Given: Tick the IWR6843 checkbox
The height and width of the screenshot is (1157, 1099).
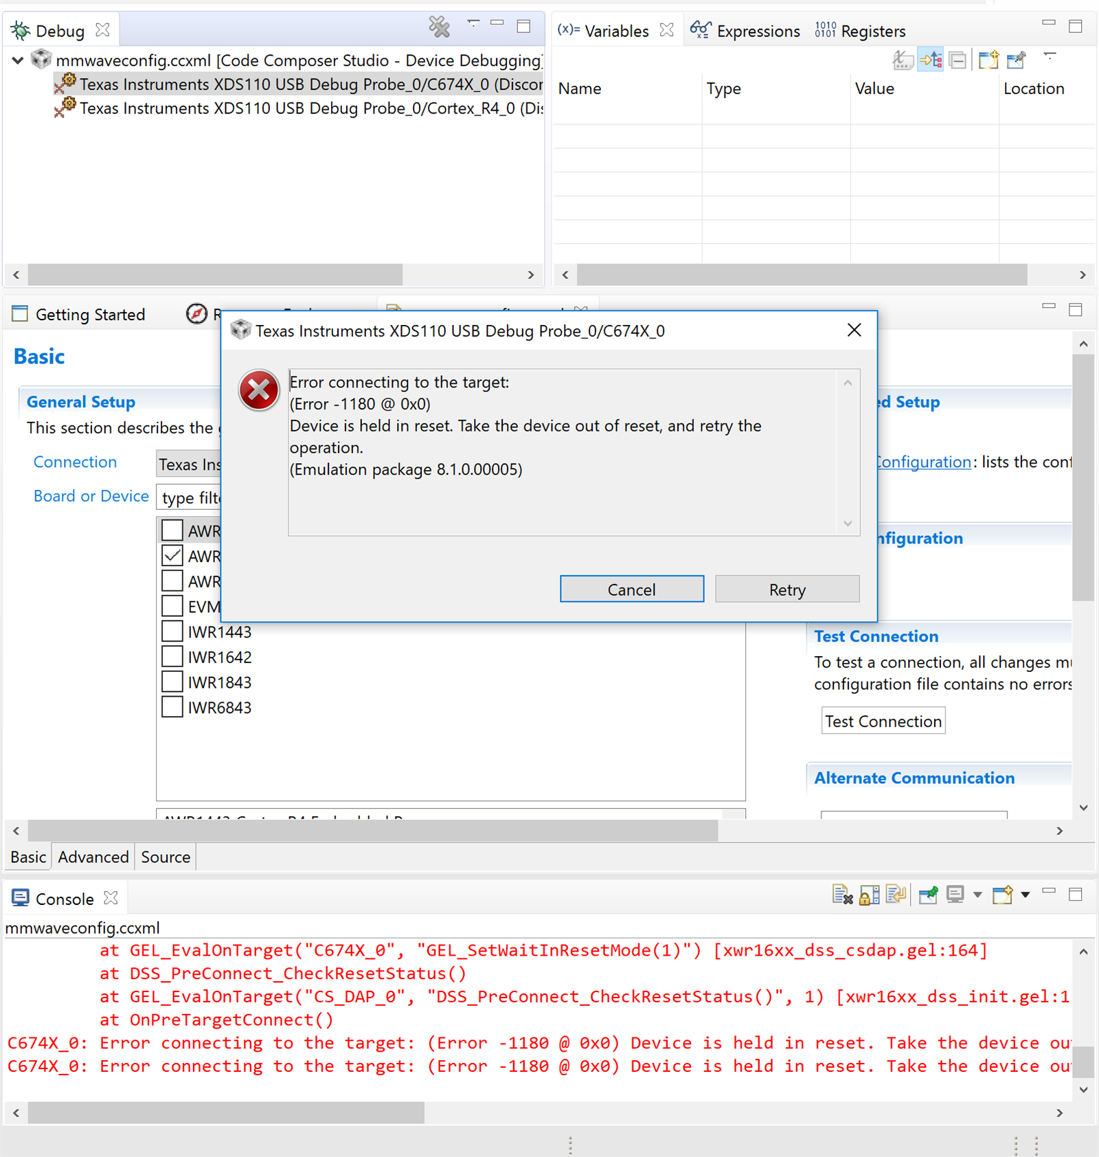Looking at the screenshot, I should [172, 707].
